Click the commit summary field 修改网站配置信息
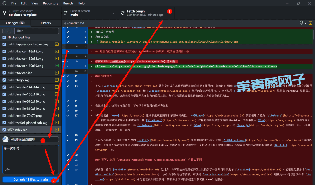This screenshot has height=185, width=315. click(x=34, y=139)
